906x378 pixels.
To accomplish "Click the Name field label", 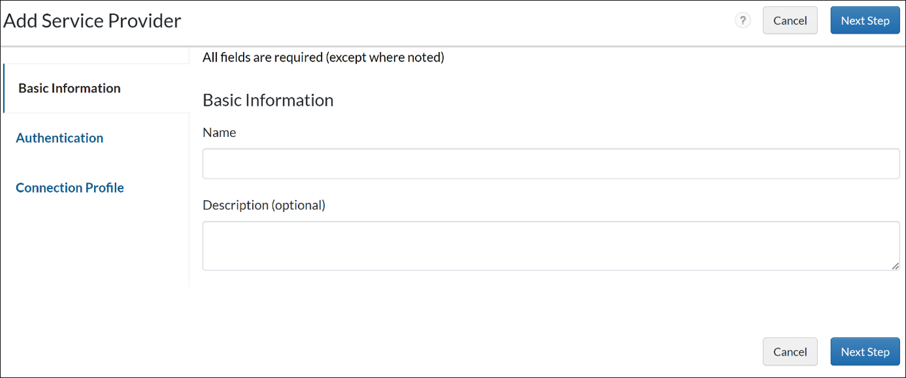I will (220, 133).
